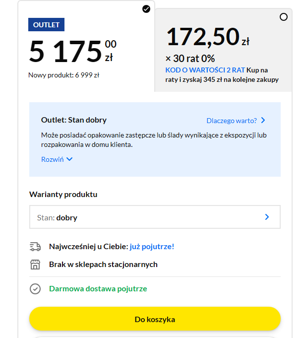Select the outlet full-price option radio button

(146, 8)
